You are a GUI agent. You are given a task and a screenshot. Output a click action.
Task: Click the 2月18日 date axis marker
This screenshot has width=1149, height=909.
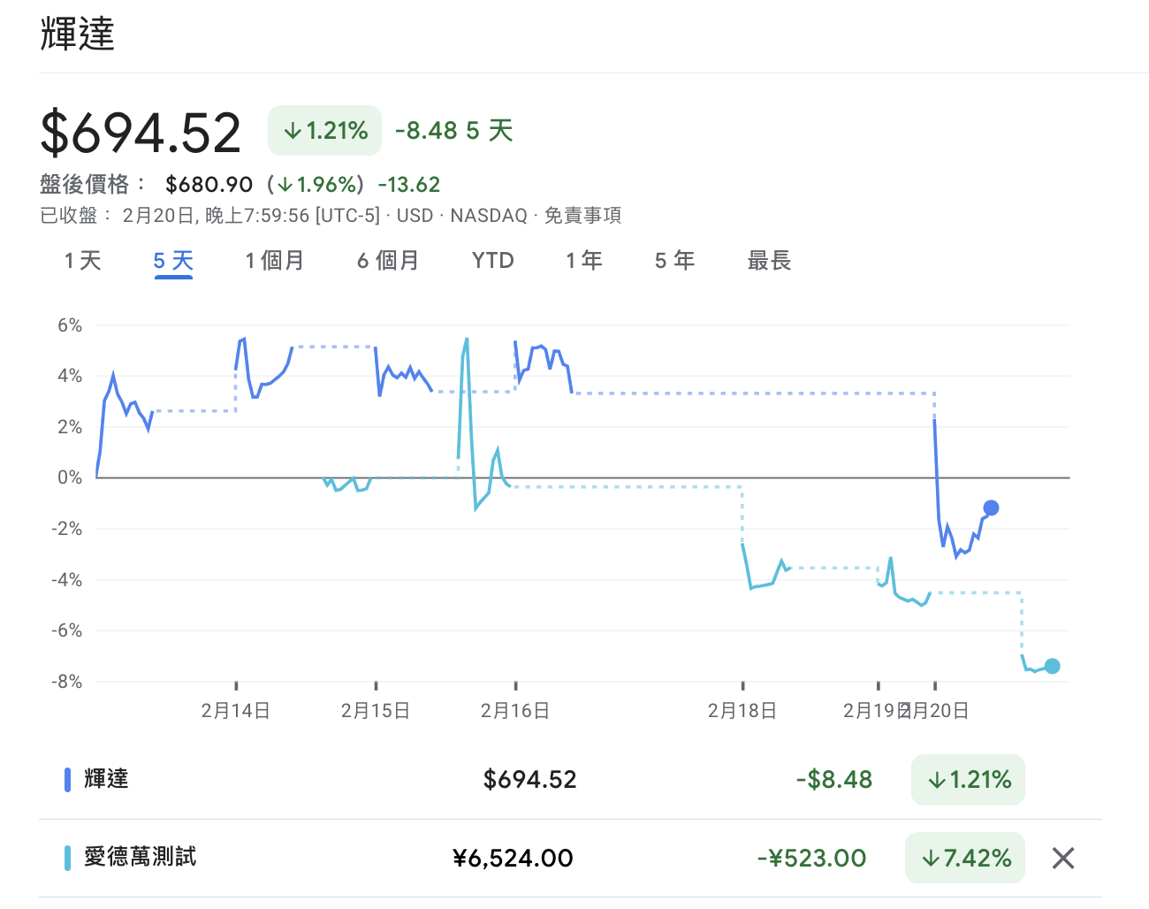(x=742, y=711)
